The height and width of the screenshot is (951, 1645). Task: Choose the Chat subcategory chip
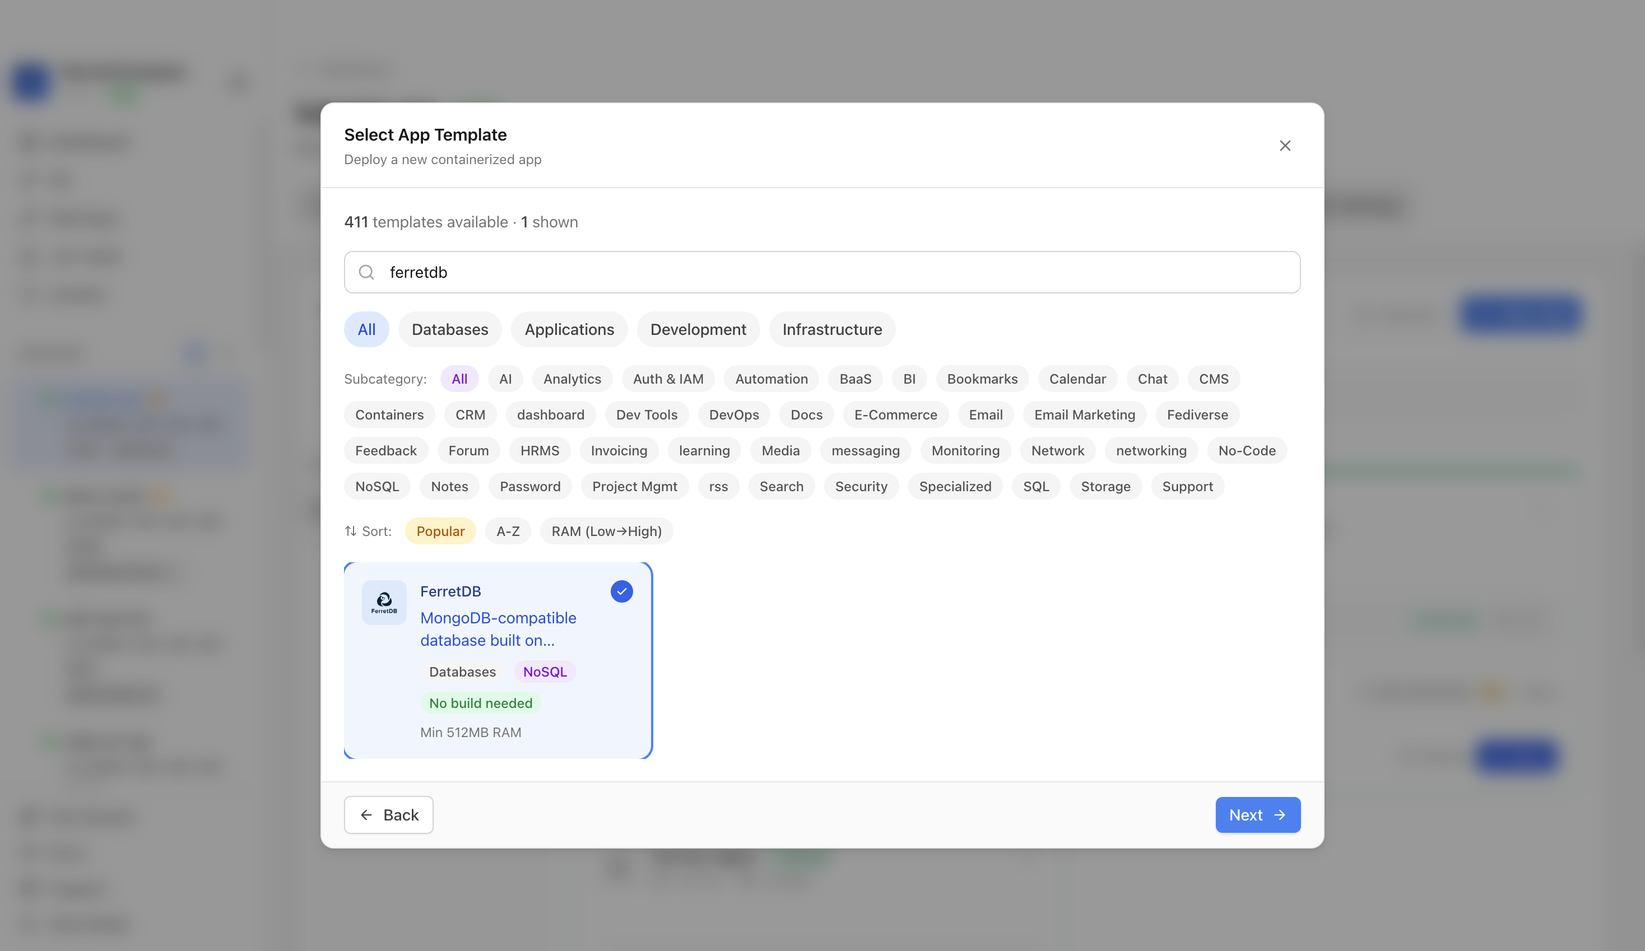tap(1152, 379)
